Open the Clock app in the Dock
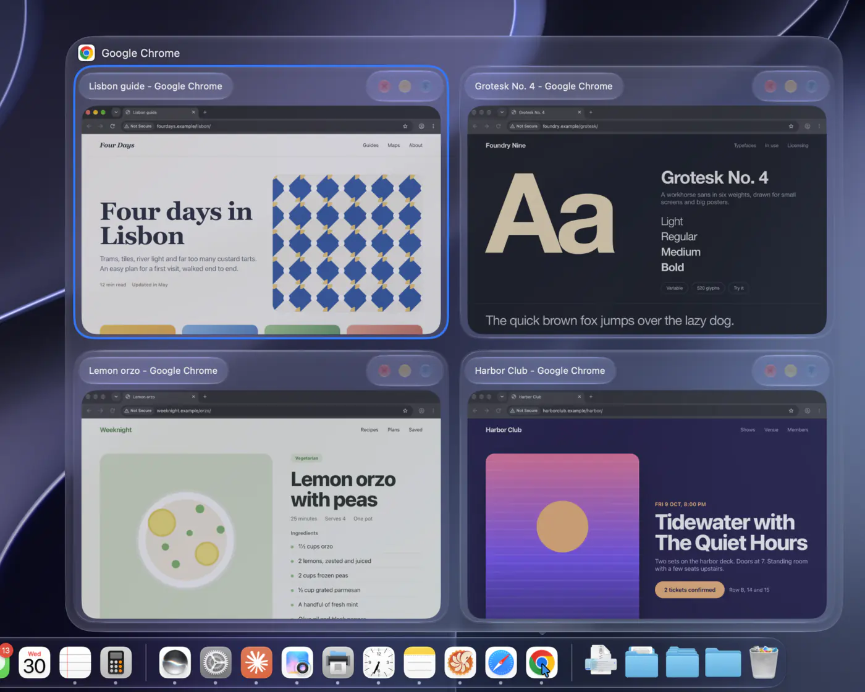865x692 pixels. pyautogui.click(x=379, y=662)
